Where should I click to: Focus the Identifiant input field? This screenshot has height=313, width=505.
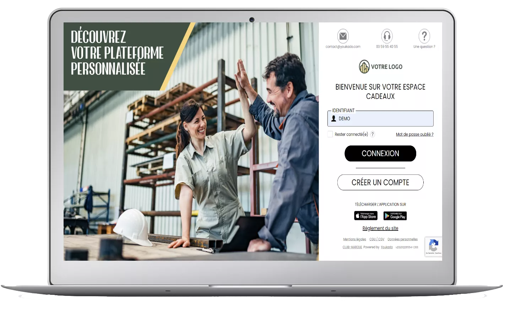coord(384,119)
